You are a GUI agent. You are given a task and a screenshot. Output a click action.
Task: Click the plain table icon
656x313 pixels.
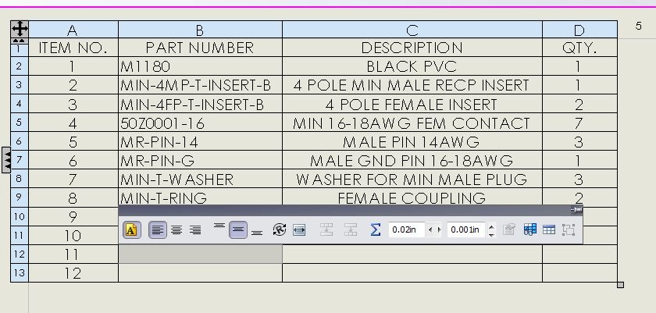[548, 229]
